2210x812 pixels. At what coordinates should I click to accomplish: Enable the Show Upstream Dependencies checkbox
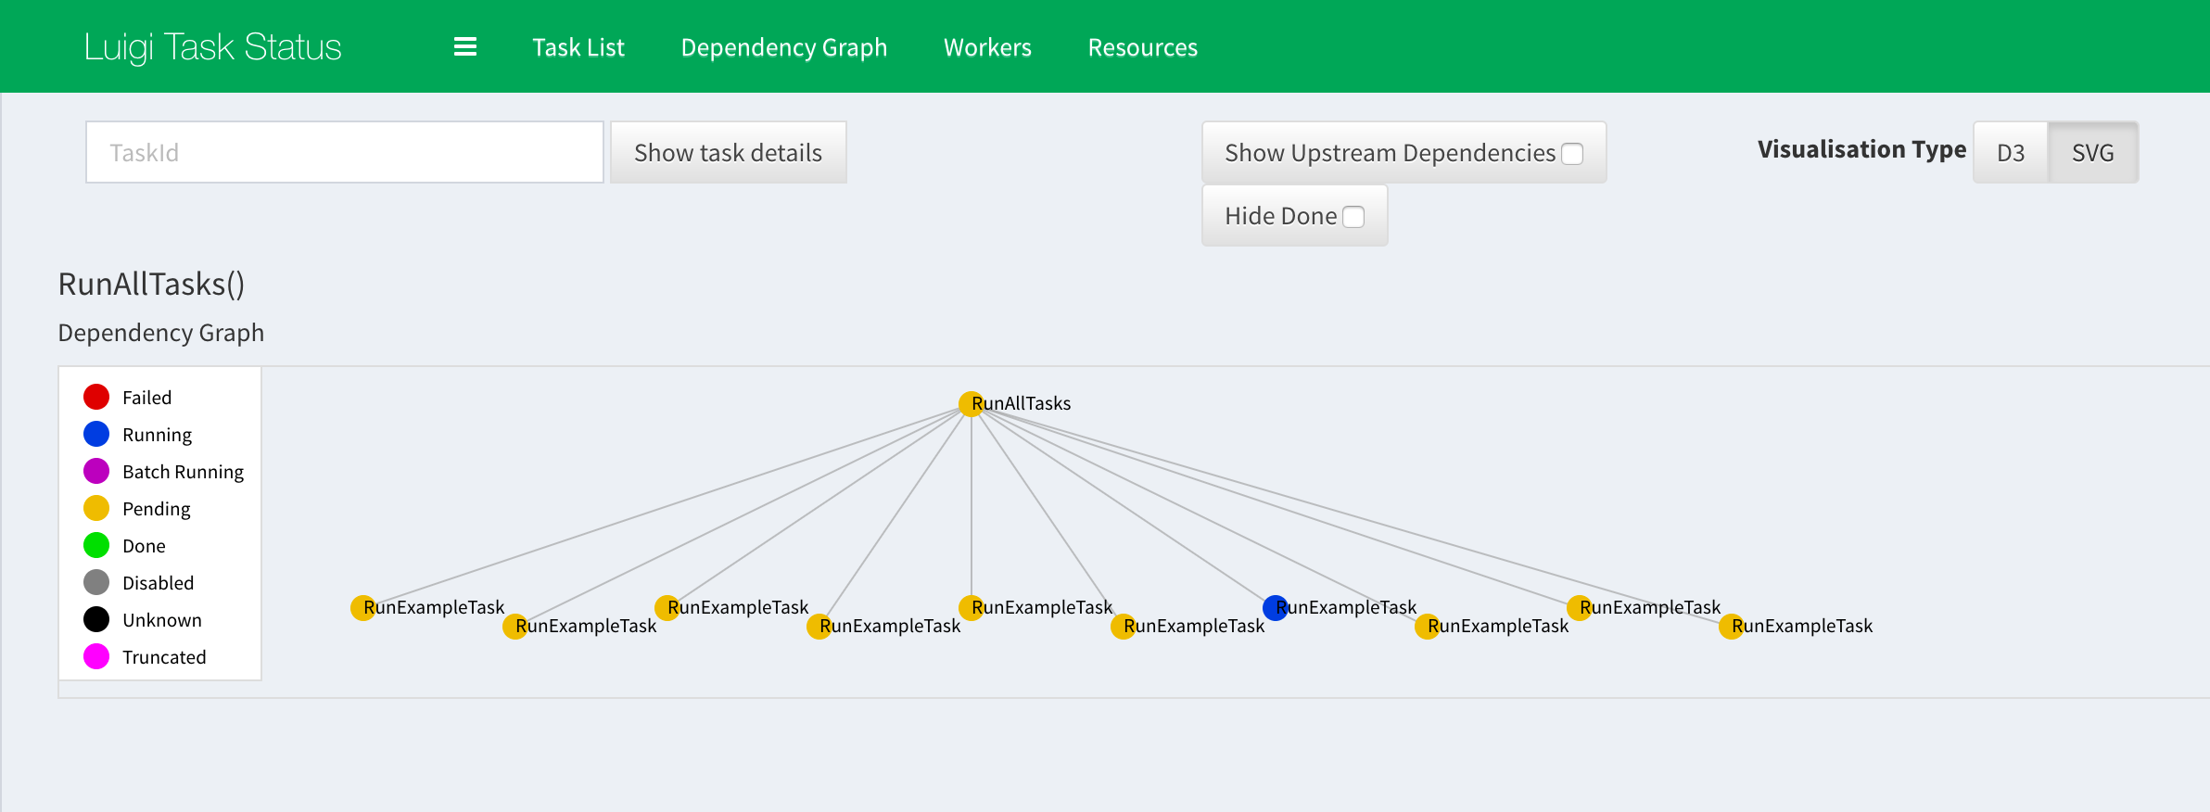(x=1572, y=153)
